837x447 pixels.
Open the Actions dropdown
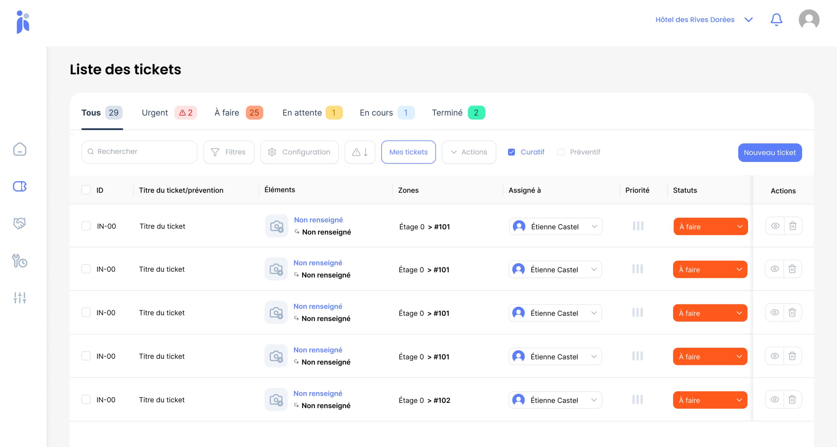[x=469, y=152]
